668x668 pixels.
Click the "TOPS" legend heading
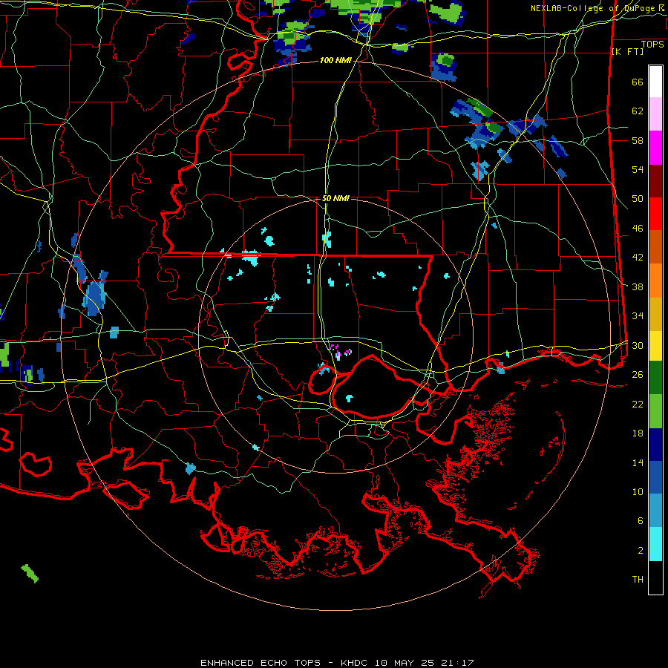tap(652, 45)
